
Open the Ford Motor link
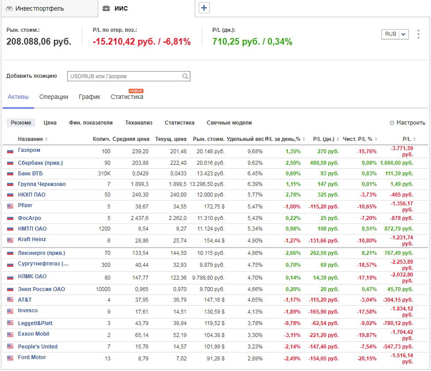32,357
